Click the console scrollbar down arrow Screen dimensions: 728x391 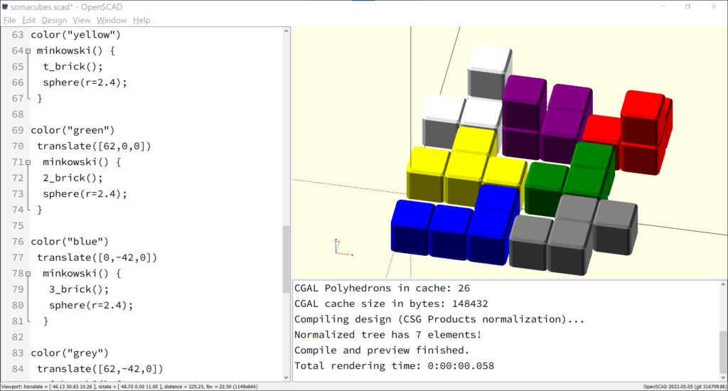pos(723,377)
